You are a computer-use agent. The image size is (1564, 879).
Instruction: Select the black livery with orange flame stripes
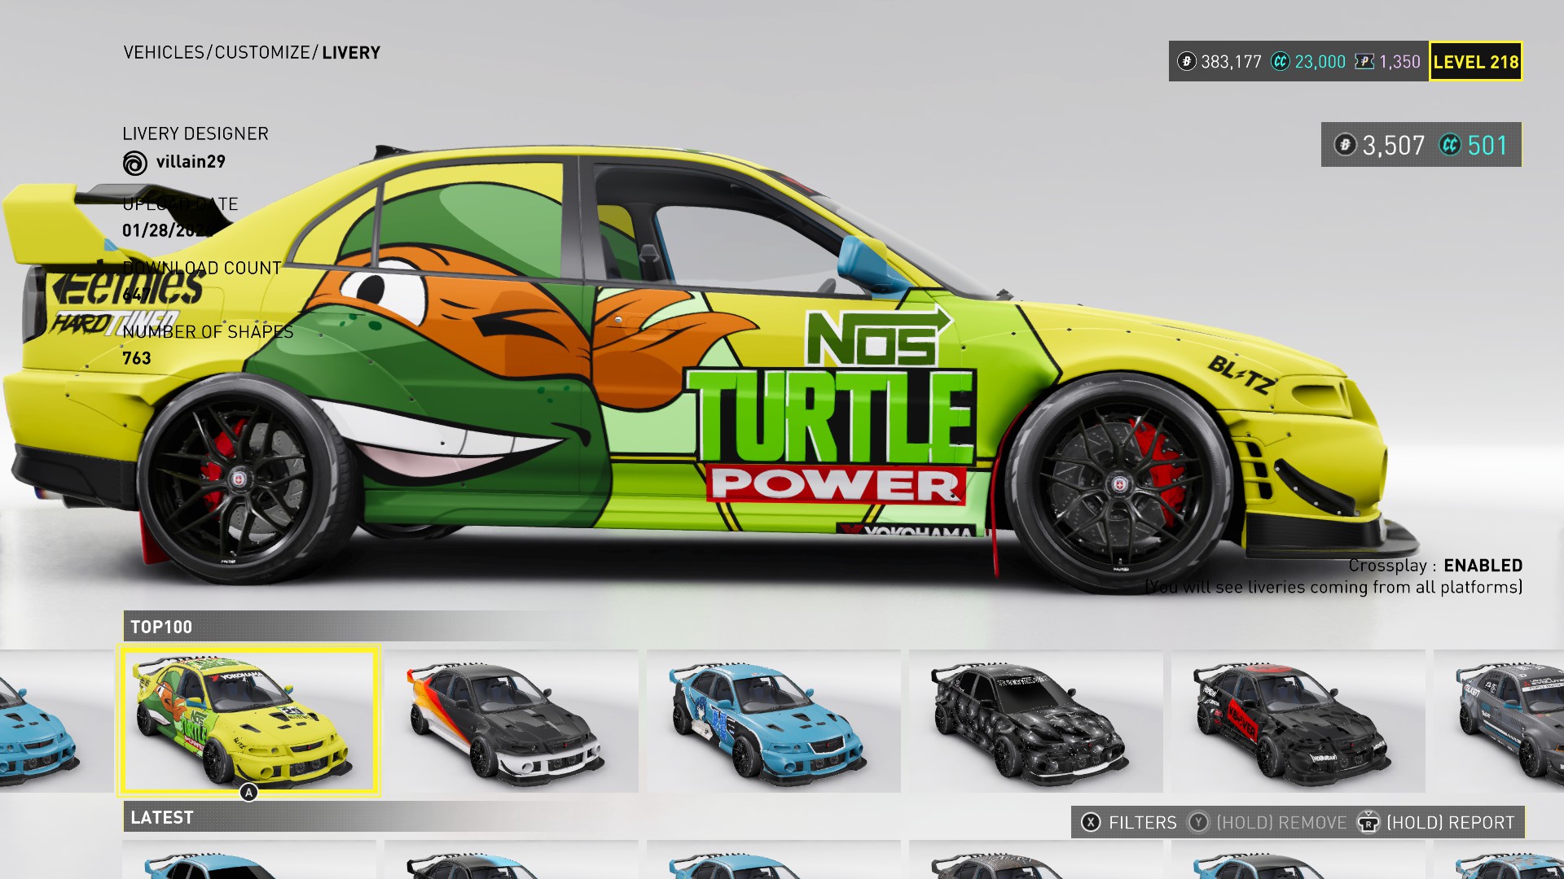(512, 721)
